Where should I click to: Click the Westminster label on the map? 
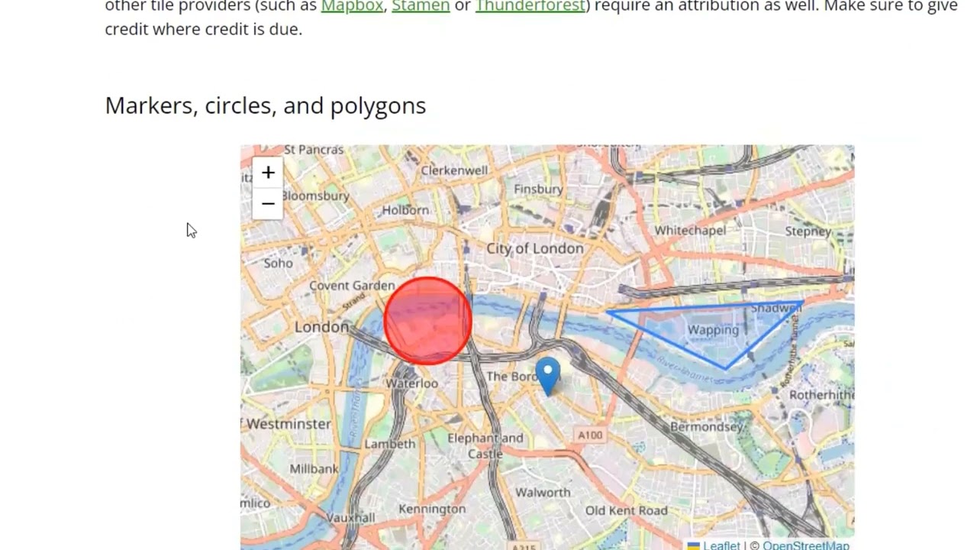point(288,424)
